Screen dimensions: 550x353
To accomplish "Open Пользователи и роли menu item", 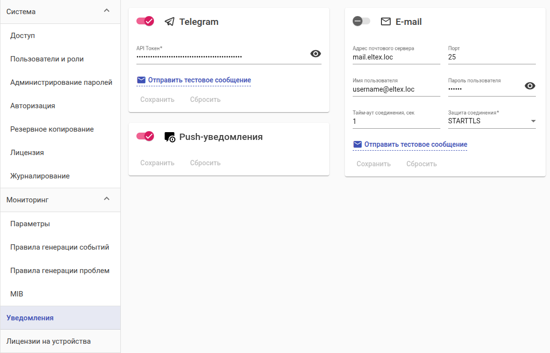I will click(x=47, y=59).
